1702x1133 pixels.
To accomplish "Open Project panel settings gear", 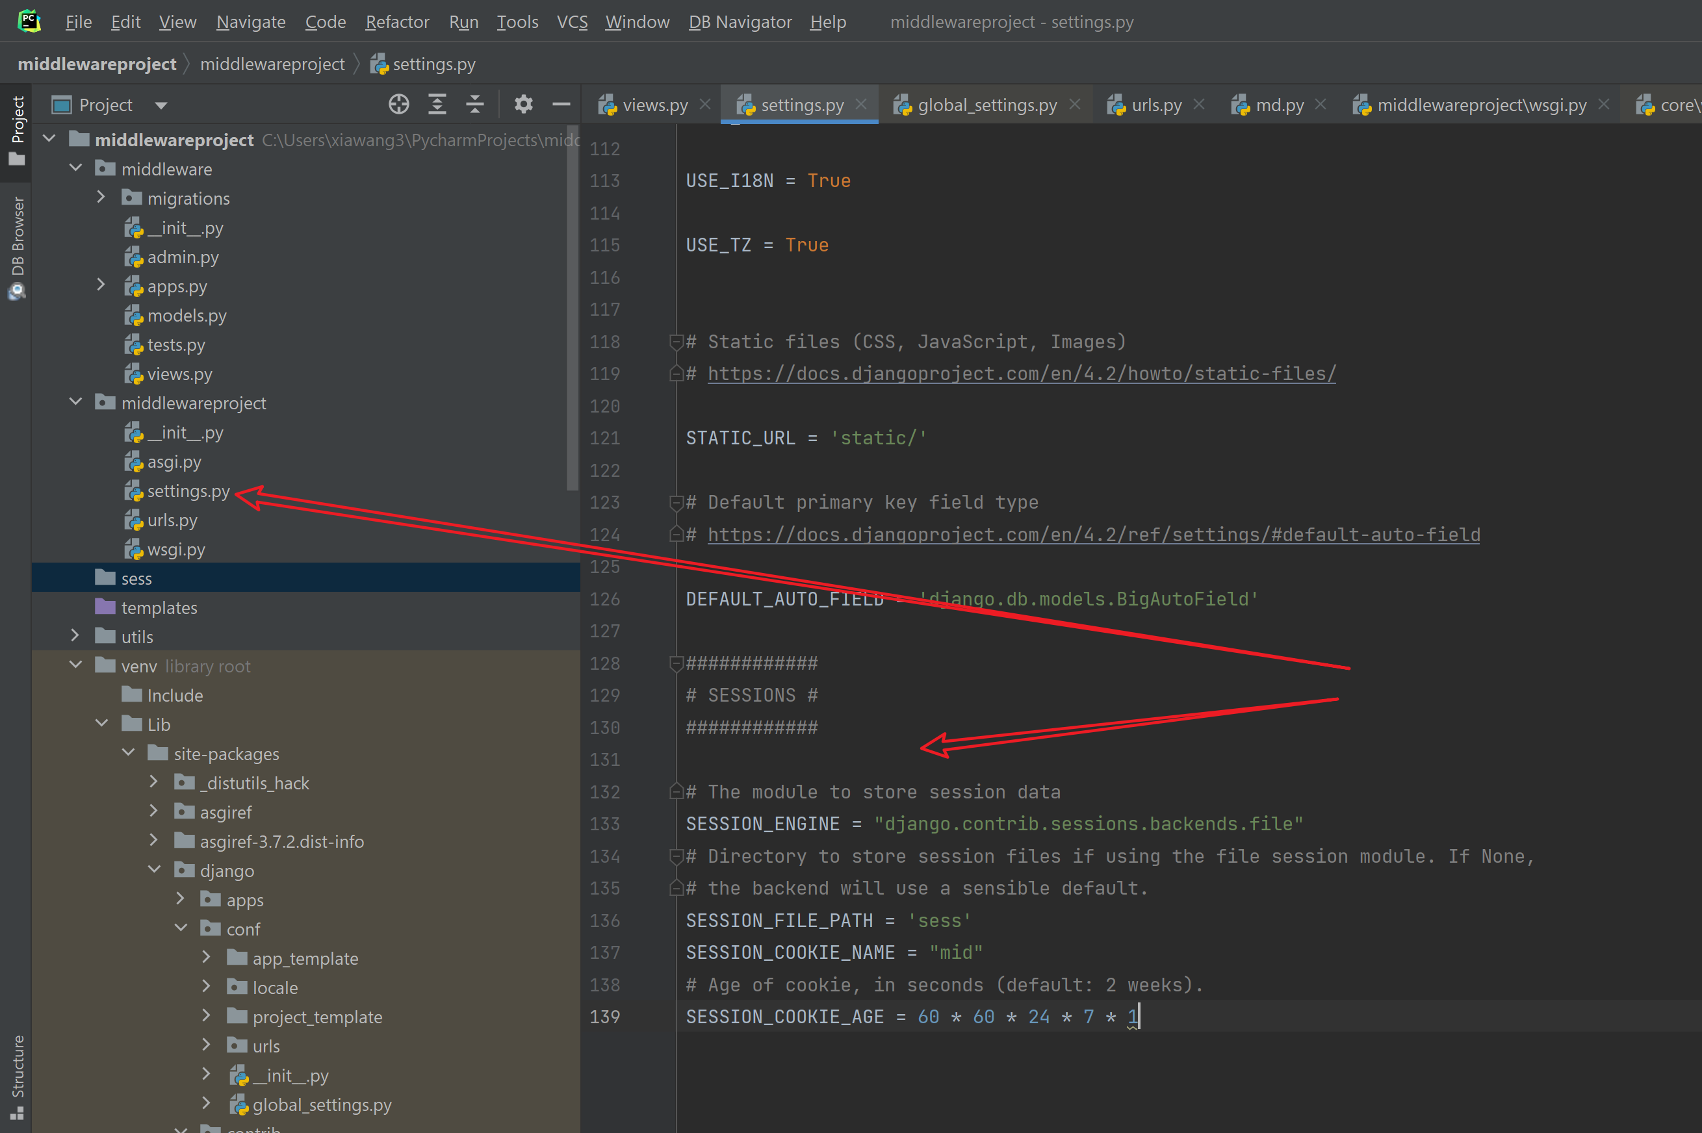I will pyautogui.click(x=523, y=105).
